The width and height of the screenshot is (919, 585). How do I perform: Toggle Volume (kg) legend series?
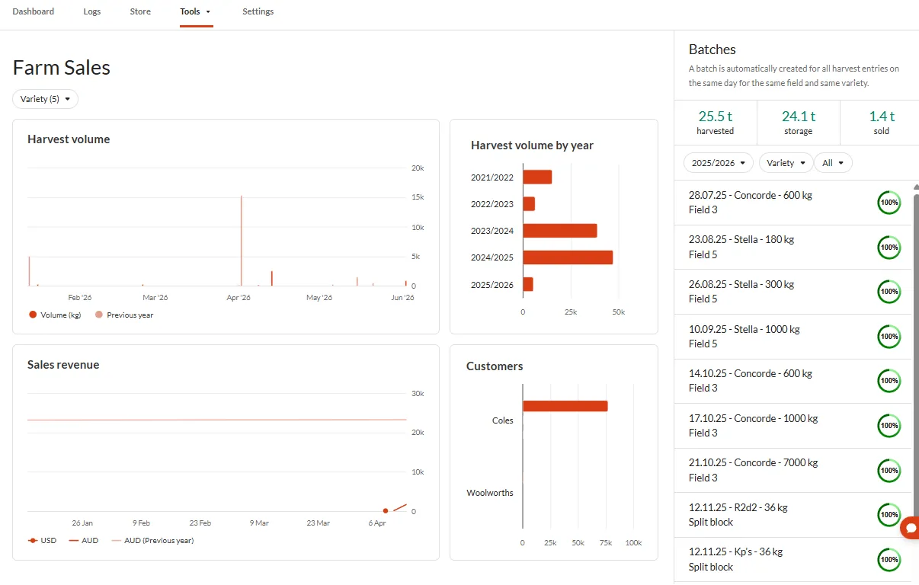[x=55, y=315]
